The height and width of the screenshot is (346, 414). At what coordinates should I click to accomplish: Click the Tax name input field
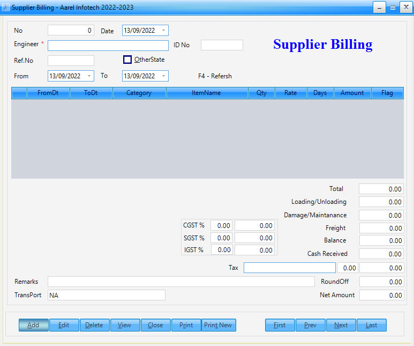(290, 268)
